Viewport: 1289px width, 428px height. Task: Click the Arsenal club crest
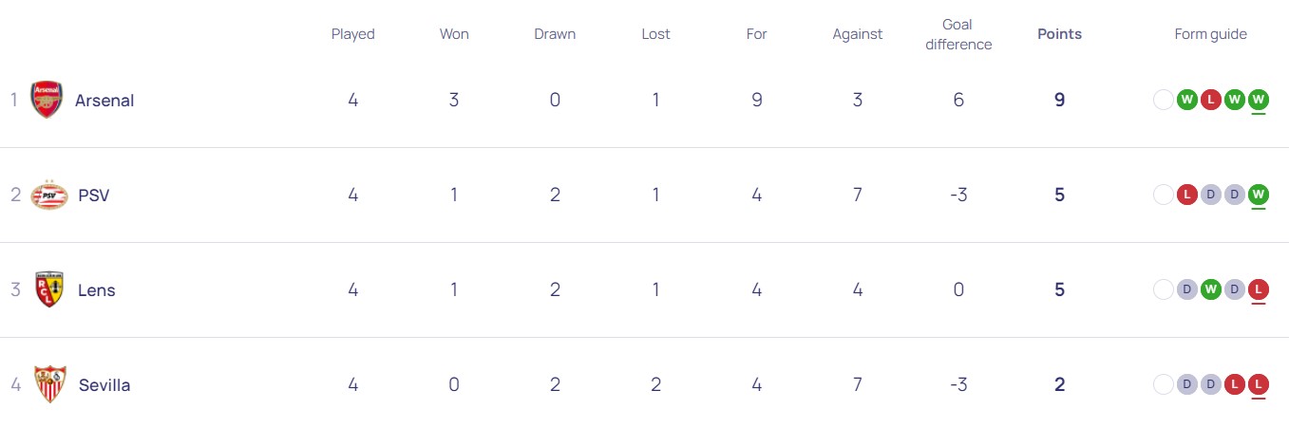[47, 100]
